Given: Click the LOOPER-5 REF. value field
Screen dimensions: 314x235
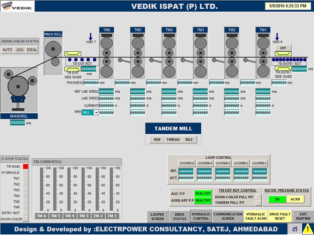Looking at the screenshot, I should pos(186,171).
